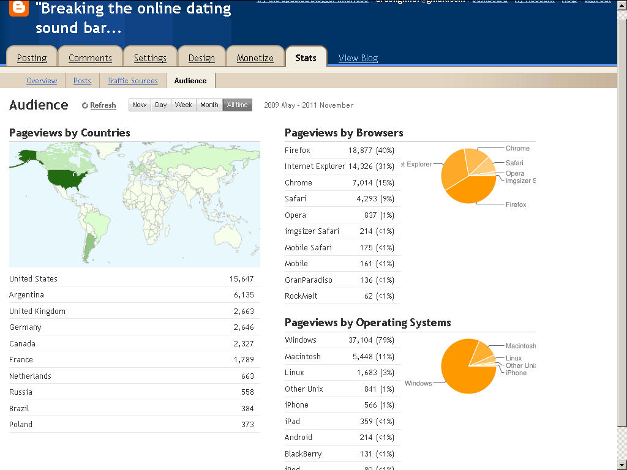The image size is (627, 470).
Task: Click the Android operating system row
Action: point(343,437)
